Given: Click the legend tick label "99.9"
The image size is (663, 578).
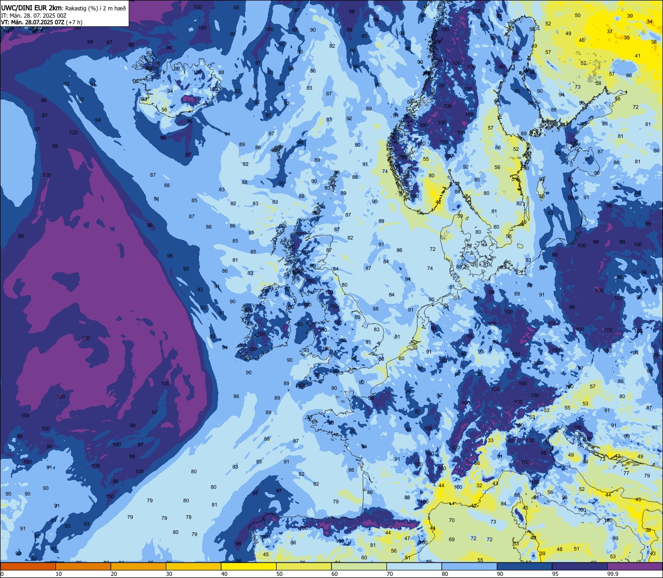Looking at the screenshot, I should pyautogui.click(x=613, y=574).
